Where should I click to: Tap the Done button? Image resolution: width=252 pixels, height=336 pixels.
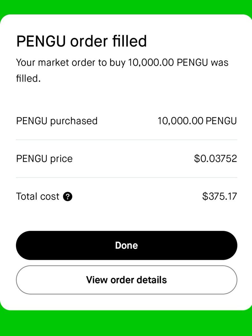[127, 246]
